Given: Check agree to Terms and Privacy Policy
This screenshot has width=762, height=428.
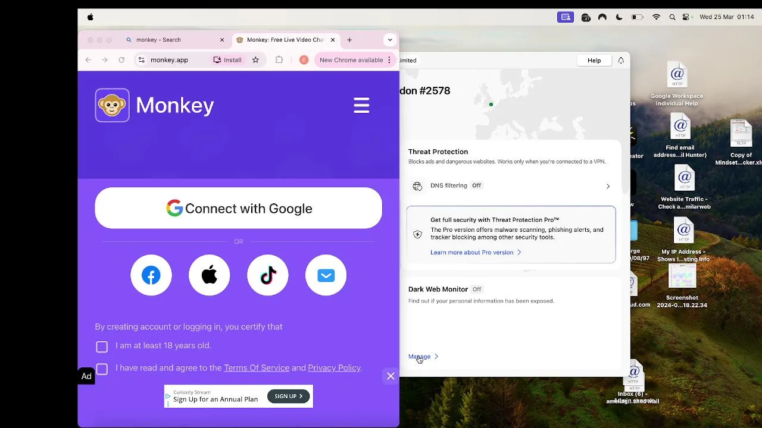Looking at the screenshot, I should click(102, 369).
